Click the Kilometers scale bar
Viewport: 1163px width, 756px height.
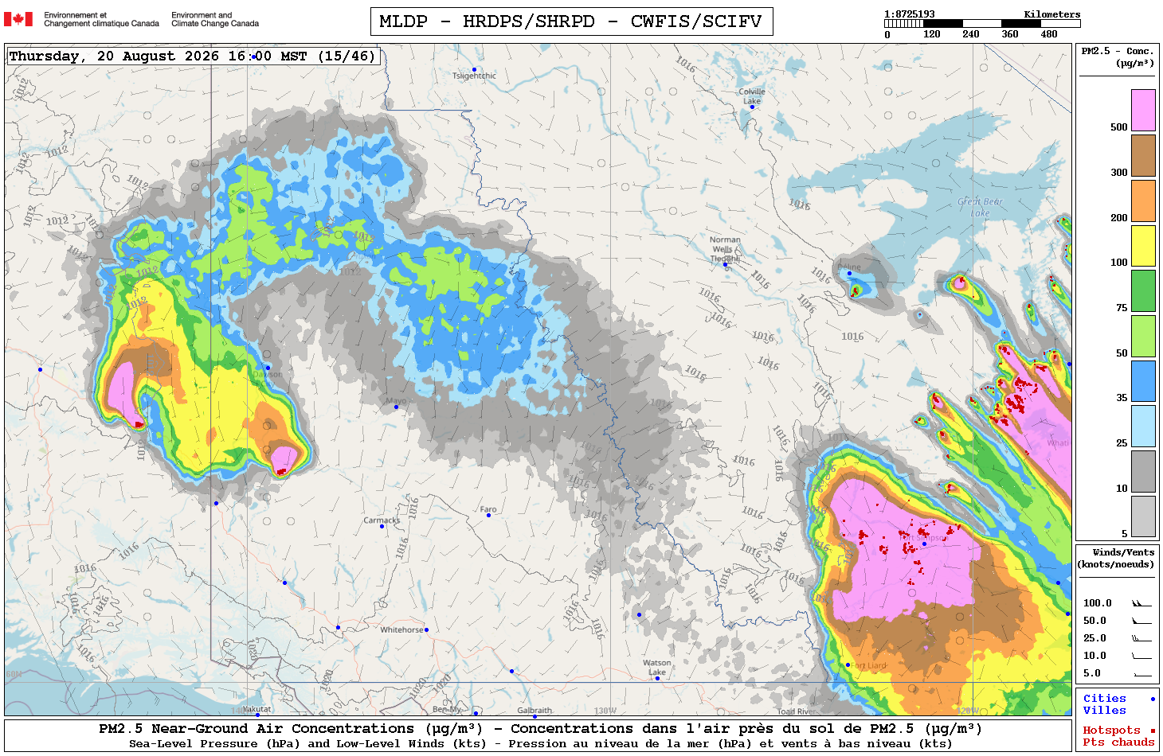tap(982, 24)
